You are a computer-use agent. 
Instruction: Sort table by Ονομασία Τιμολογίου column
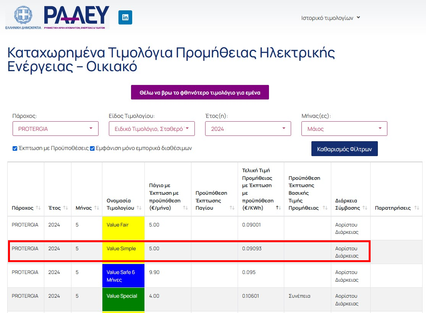(x=139, y=208)
